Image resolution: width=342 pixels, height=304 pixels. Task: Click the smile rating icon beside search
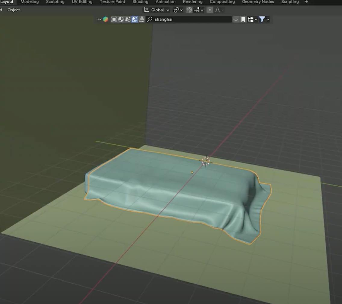[236, 19]
